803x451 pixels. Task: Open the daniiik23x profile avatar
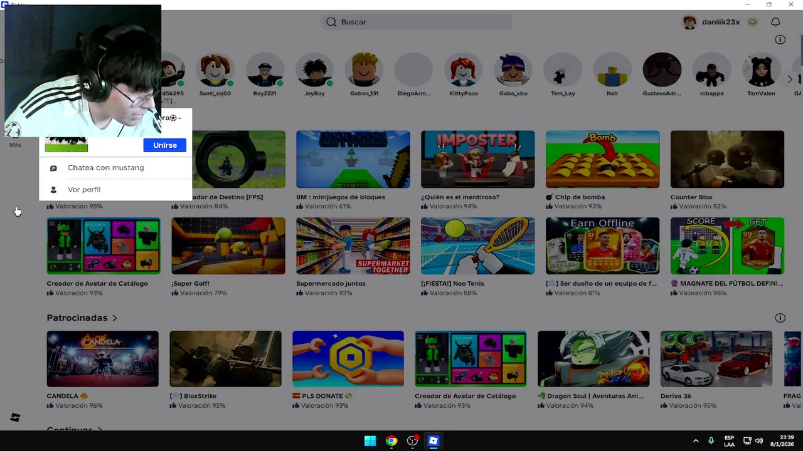[x=690, y=22]
